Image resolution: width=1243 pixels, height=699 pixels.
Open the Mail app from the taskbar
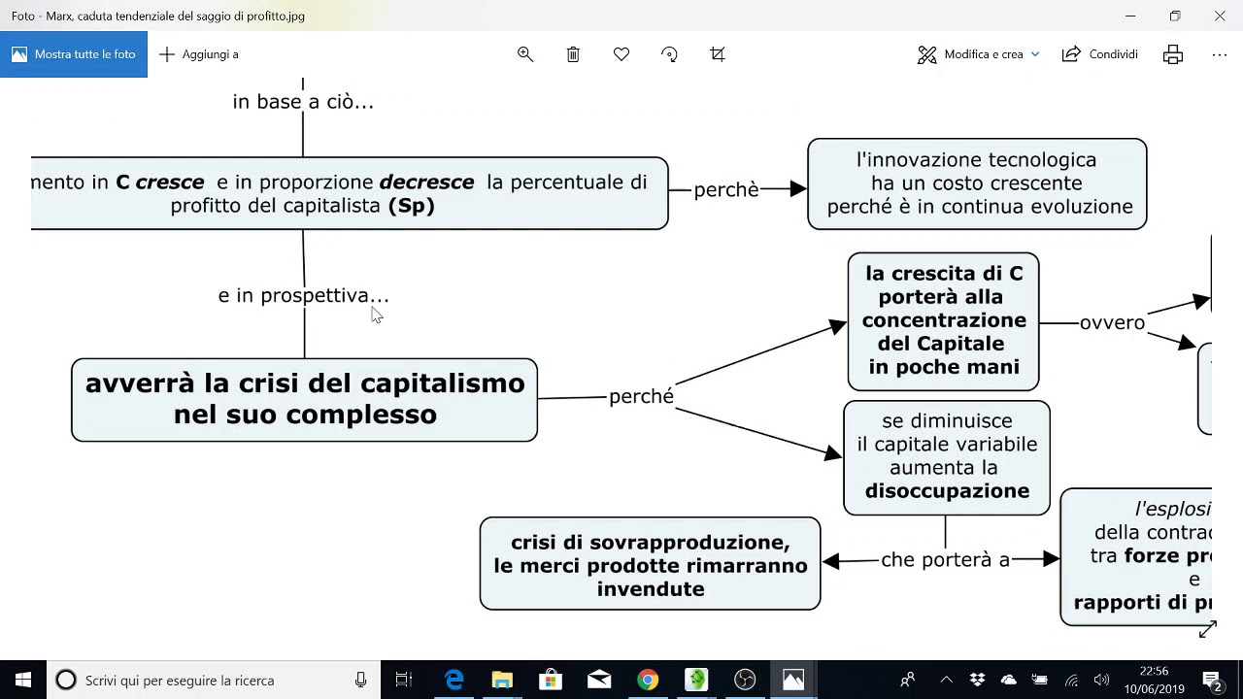click(599, 680)
